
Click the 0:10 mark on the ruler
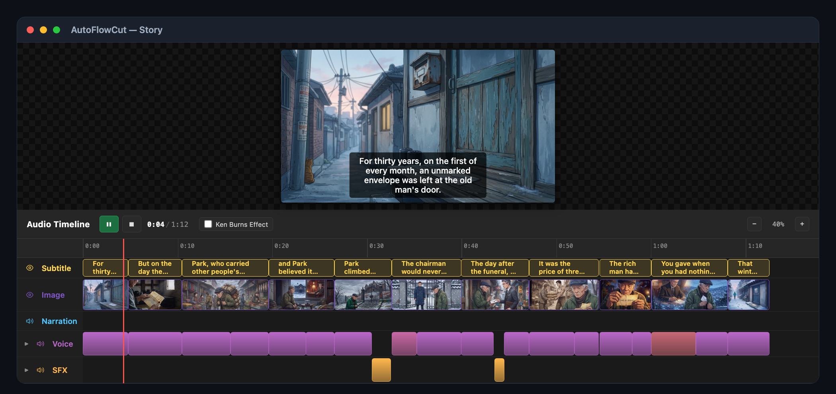pos(187,246)
